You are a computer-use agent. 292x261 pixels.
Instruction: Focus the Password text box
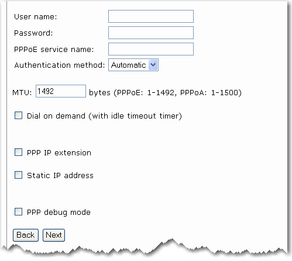[x=151, y=33]
